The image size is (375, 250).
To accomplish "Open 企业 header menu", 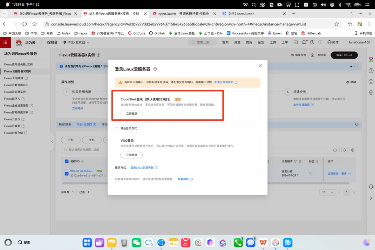I will click(261, 42).
